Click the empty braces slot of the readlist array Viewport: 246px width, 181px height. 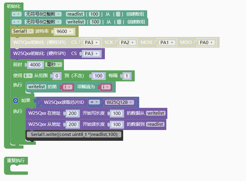(x=118, y=14)
